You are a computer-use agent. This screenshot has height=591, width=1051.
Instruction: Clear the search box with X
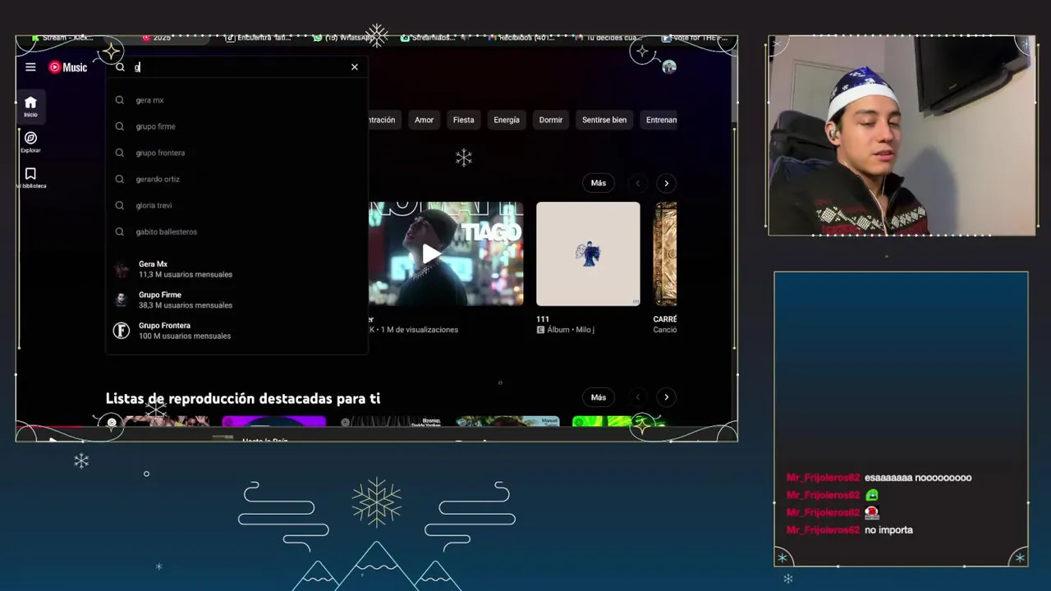click(x=355, y=67)
